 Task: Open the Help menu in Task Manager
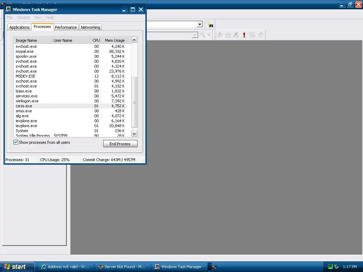(x=50, y=17)
